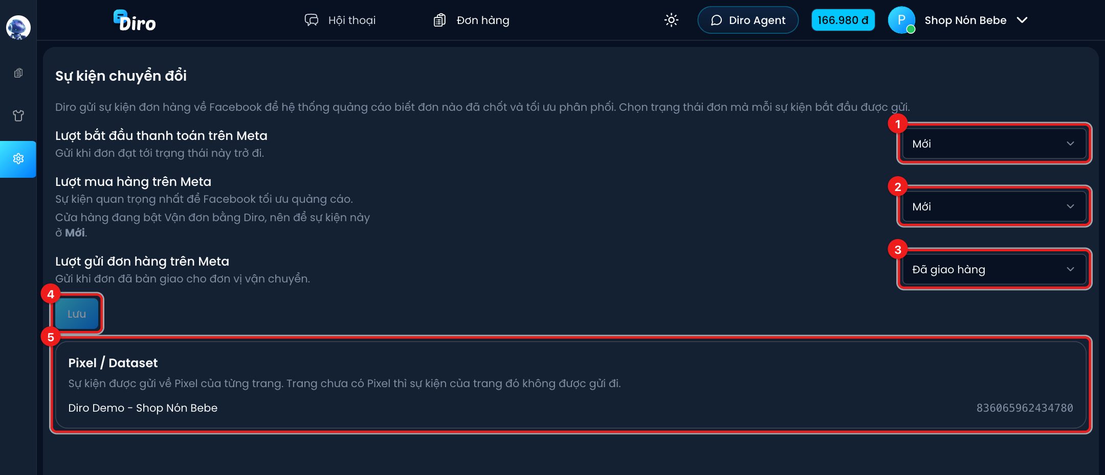The width and height of the screenshot is (1105, 475).
Task: Click the robot avatar icon in sidebar
Action: point(18,27)
